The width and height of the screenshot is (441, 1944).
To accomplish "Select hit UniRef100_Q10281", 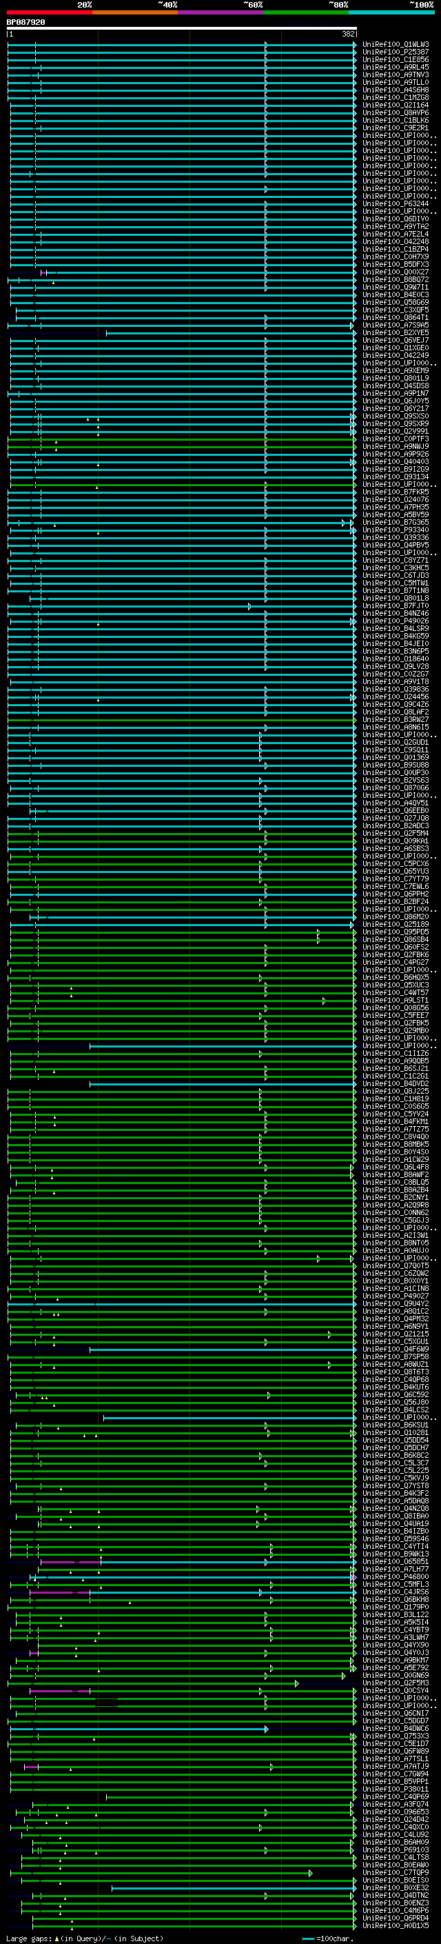I will point(396,1433).
